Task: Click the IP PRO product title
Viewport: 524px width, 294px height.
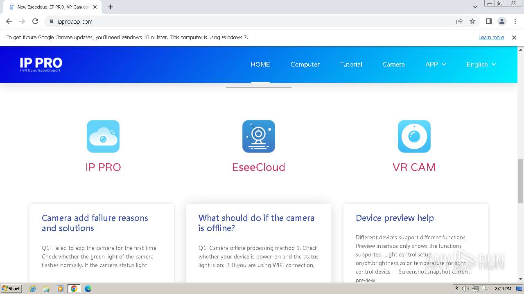Action: [103, 167]
